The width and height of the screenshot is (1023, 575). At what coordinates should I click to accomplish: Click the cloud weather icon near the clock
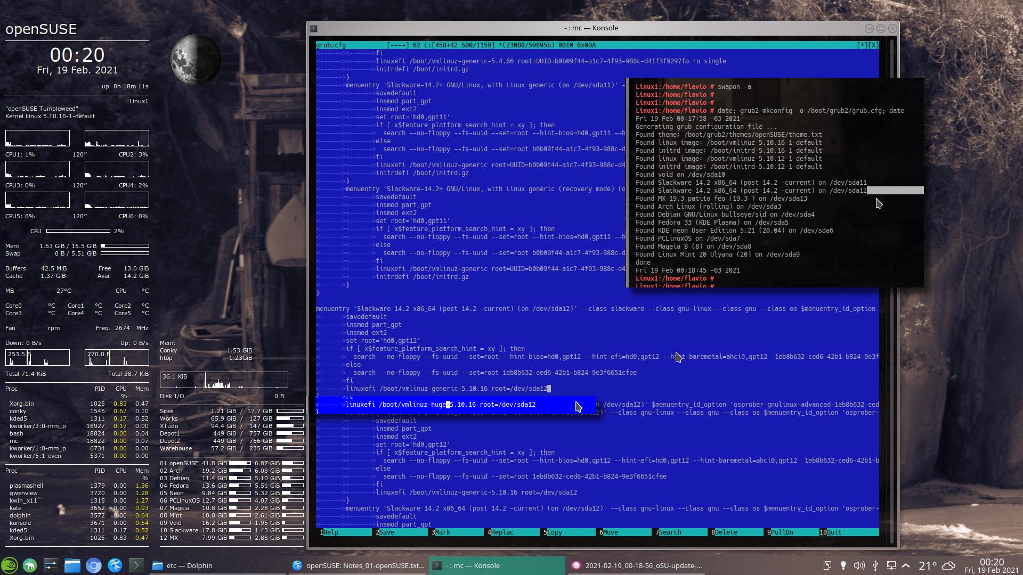click(947, 565)
